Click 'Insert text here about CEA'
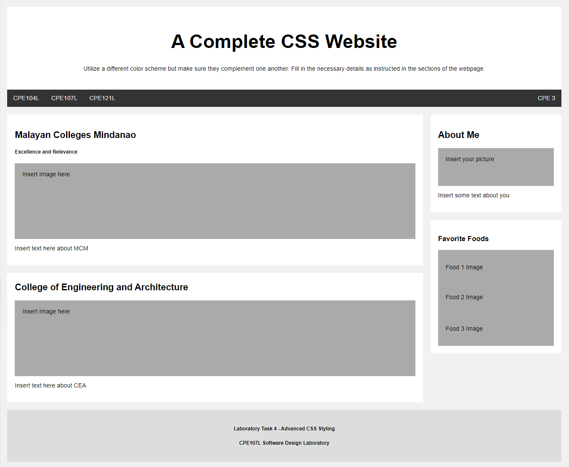The height and width of the screenshot is (467, 569). point(51,385)
